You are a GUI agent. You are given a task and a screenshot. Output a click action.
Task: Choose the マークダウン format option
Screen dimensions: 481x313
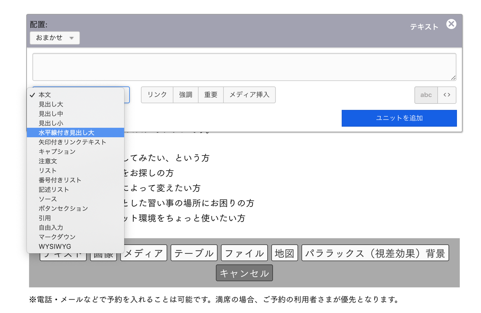click(57, 237)
